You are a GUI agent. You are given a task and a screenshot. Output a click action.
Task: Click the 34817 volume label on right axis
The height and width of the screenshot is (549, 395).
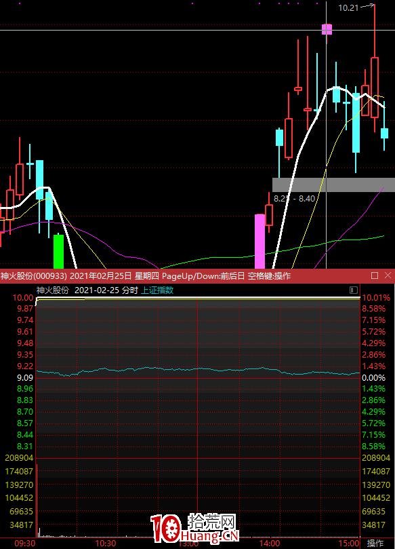pyautogui.click(x=374, y=525)
